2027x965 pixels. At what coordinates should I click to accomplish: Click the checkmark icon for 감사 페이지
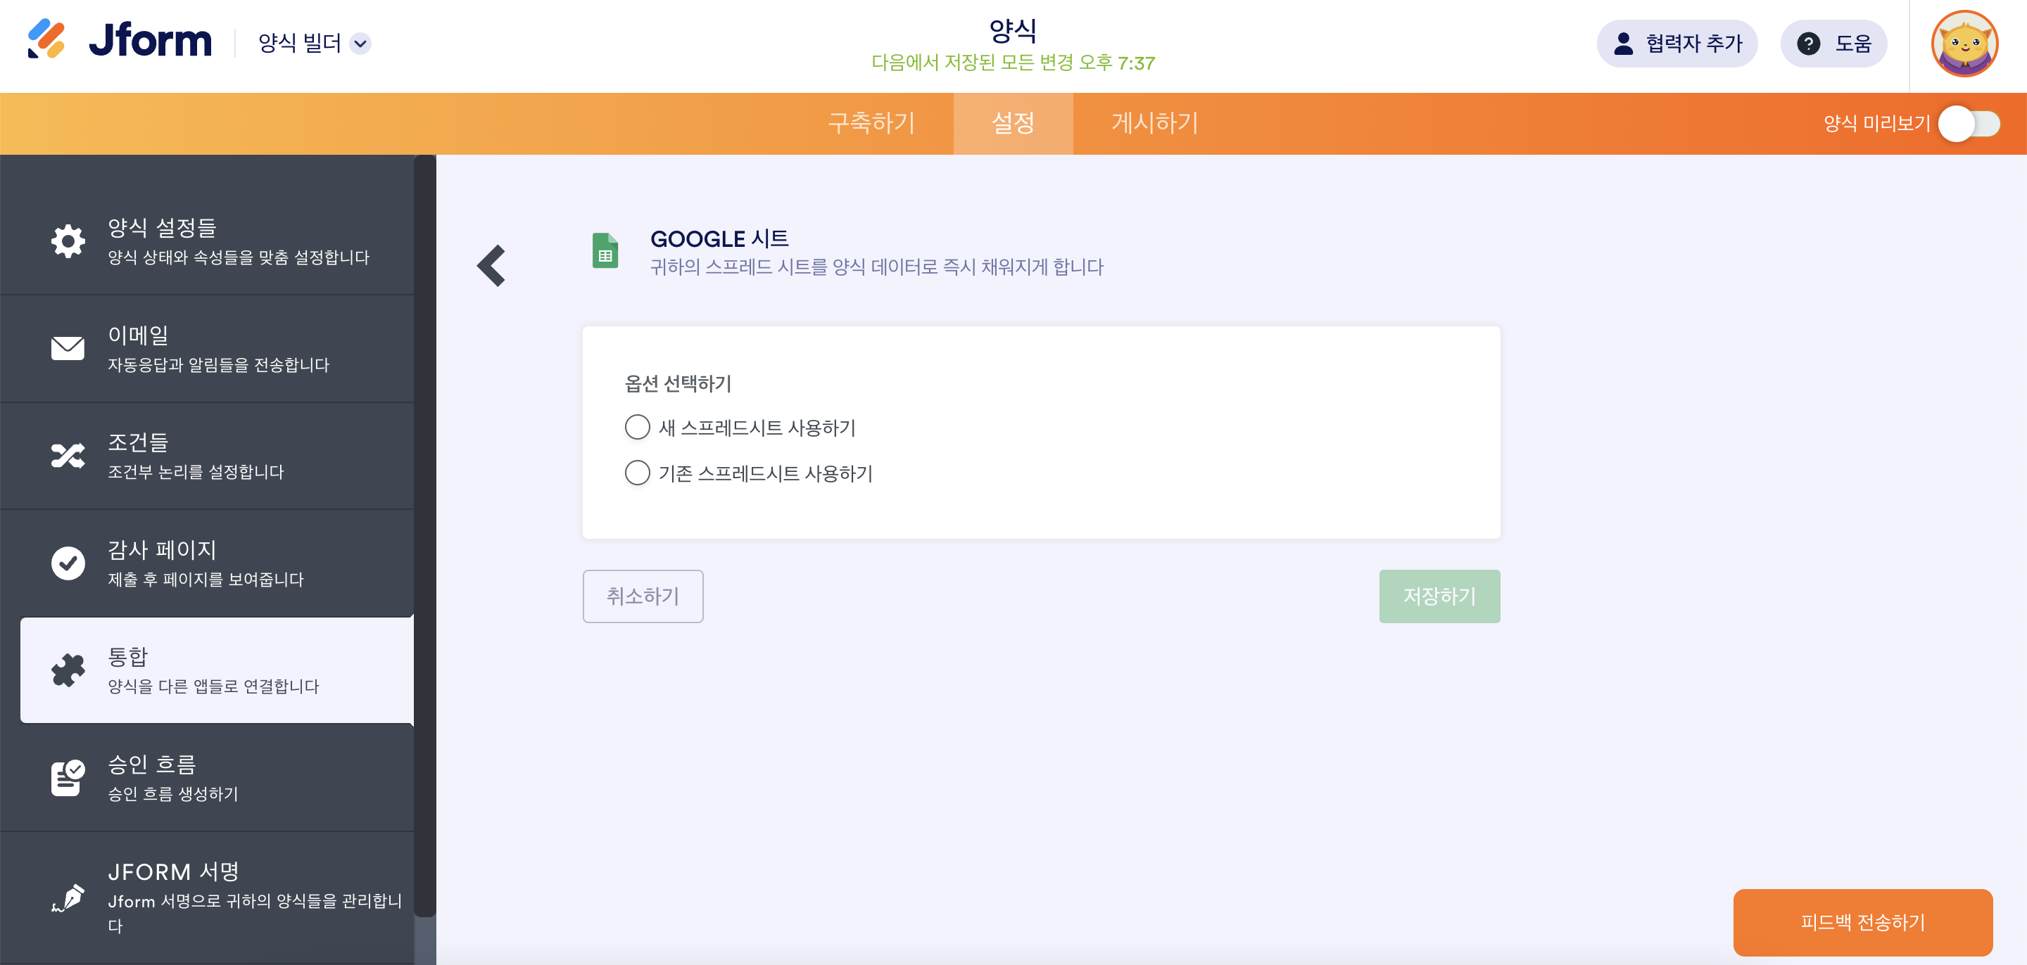click(x=68, y=563)
